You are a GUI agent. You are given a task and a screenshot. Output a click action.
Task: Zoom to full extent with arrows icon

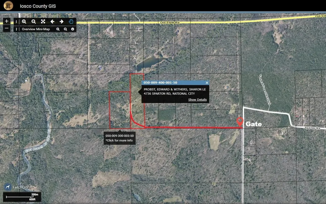tap(43, 22)
